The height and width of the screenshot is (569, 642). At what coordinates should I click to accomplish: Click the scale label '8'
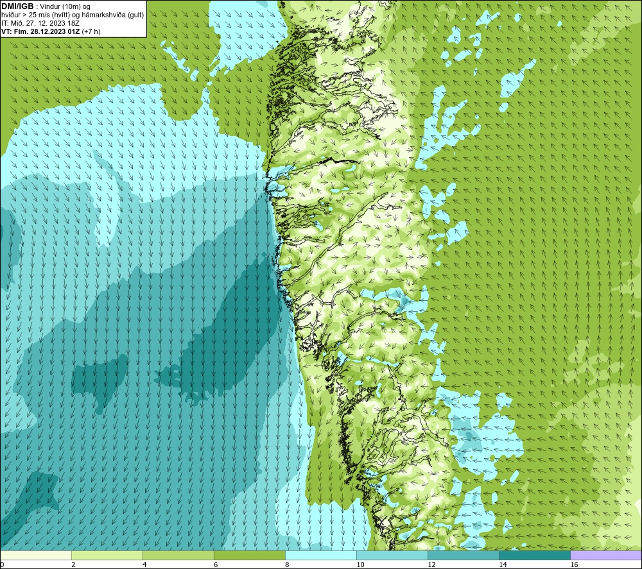tap(287, 565)
